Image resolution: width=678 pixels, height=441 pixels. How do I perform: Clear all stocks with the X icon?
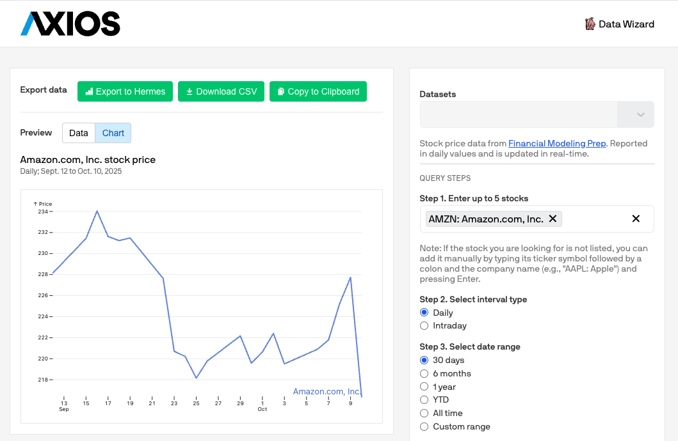[x=636, y=219]
